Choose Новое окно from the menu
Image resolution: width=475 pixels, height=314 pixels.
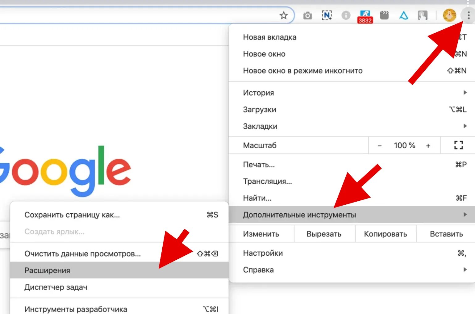352,54
